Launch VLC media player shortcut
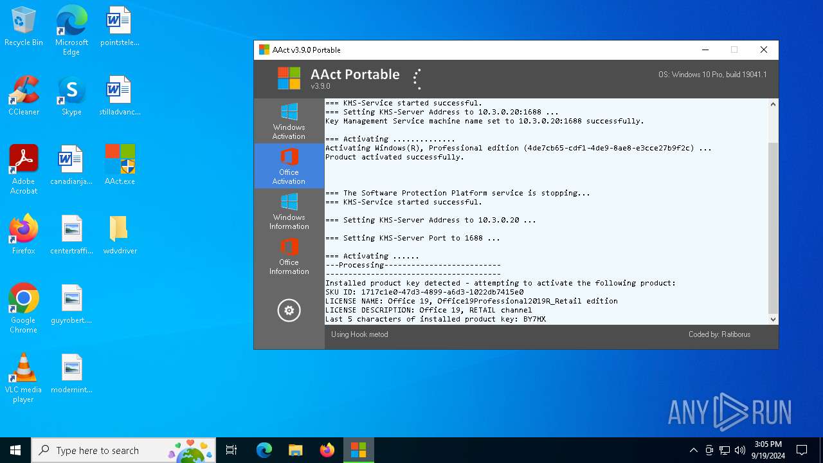The height and width of the screenshot is (463, 823). click(x=24, y=377)
